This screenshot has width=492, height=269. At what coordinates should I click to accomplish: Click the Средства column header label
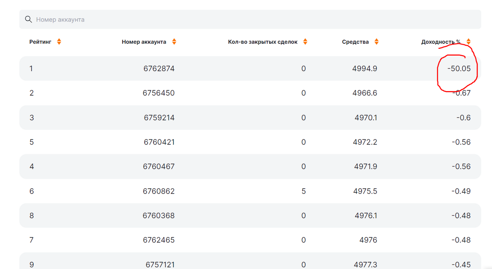(355, 42)
